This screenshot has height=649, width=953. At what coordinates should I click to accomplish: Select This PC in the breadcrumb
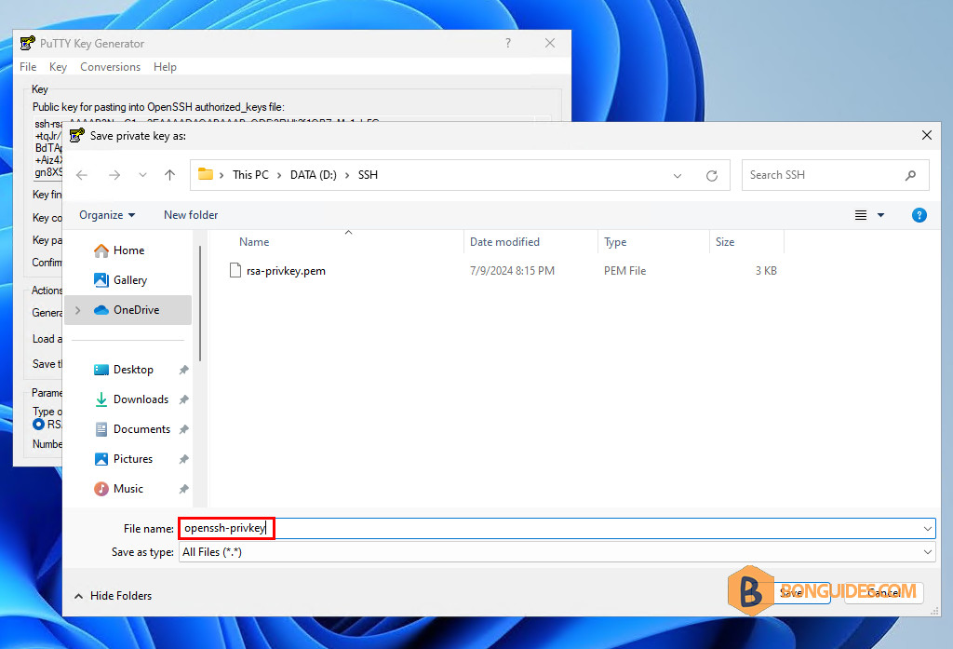click(250, 175)
